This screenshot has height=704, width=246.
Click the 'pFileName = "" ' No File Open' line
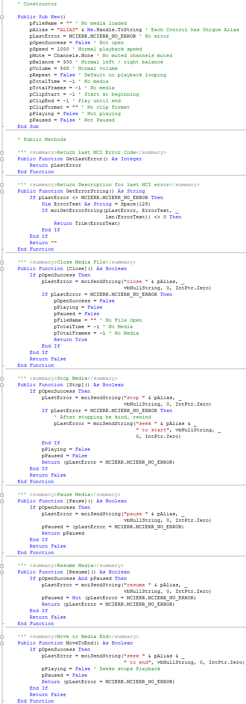coord(98,320)
